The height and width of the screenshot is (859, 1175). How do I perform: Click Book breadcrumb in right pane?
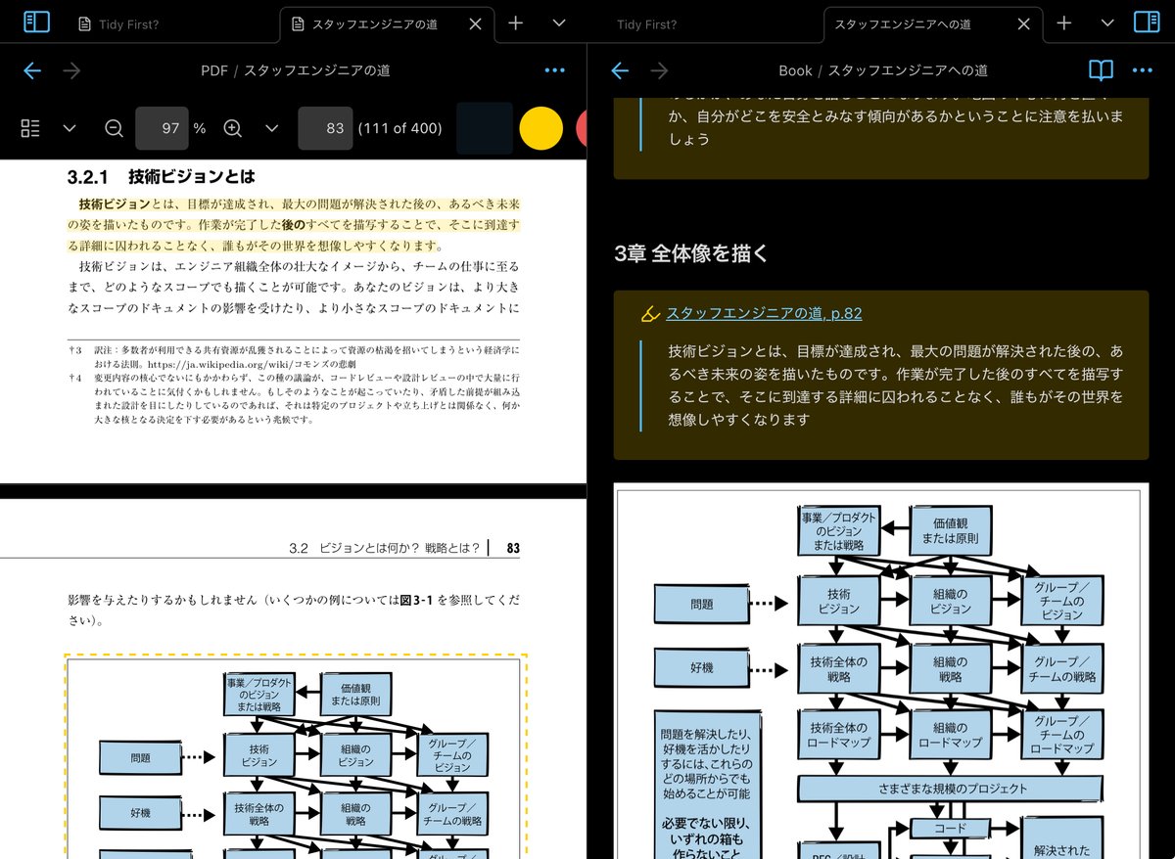pyautogui.click(x=795, y=70)
